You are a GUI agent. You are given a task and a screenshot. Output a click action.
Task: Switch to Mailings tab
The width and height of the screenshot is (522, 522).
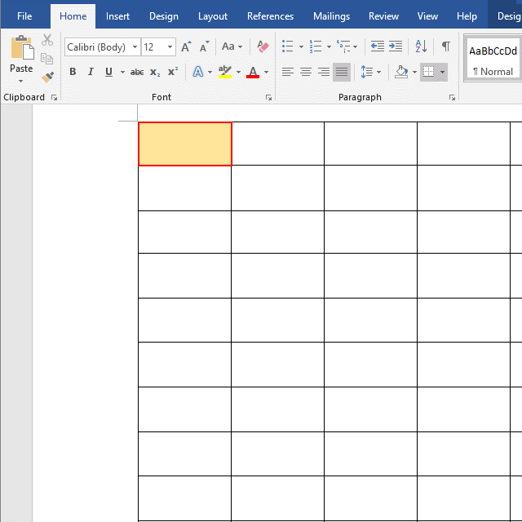click(x=332, y=16)
